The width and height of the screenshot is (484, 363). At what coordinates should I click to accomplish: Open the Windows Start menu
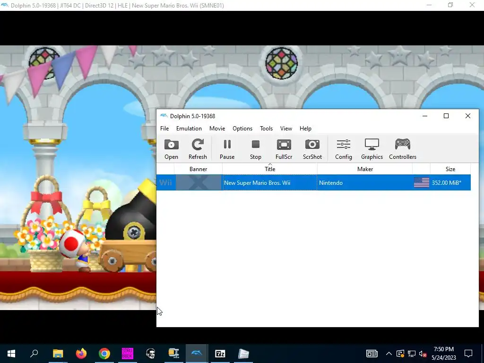coord(11,354)
